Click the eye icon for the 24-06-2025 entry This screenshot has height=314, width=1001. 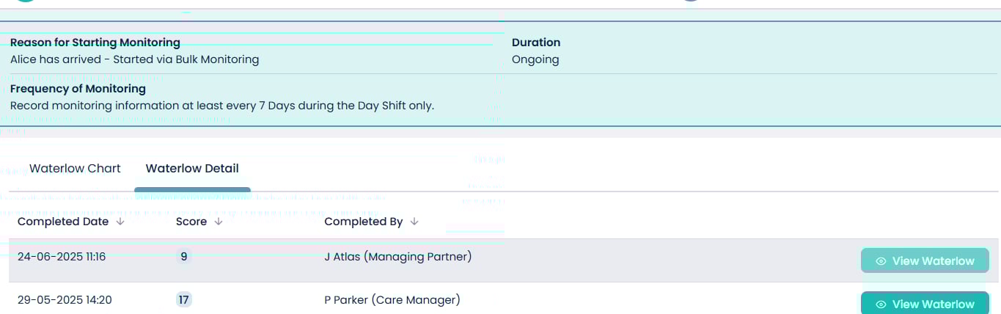(x=881, y=261)
